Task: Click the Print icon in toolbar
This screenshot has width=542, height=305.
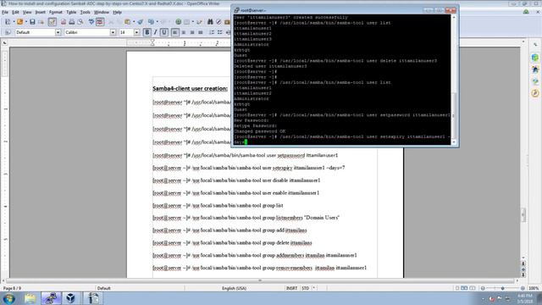Action: [x=71, y=22]
